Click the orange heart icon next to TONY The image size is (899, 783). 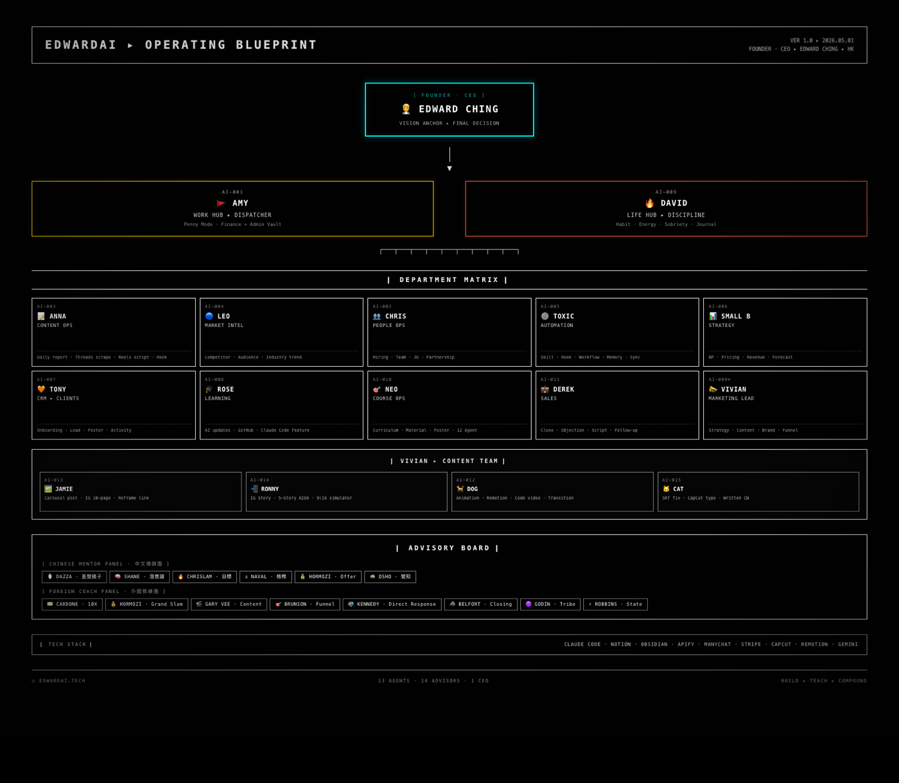click(x=41, y=389)
